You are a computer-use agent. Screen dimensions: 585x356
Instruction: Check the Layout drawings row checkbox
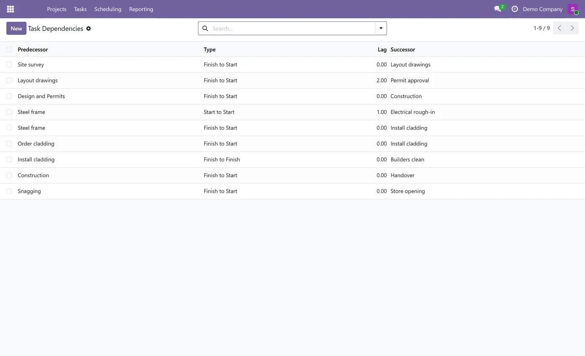[x=9, y=80]
